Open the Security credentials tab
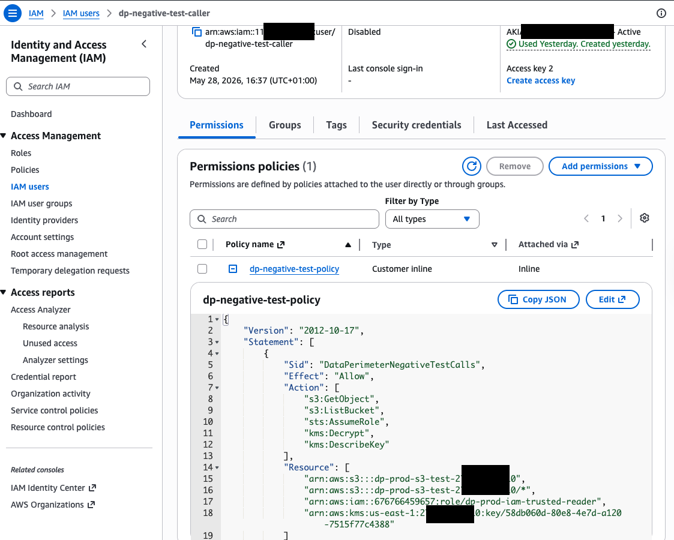Viewport: 674px width, 540px height. tap(416, 125)
